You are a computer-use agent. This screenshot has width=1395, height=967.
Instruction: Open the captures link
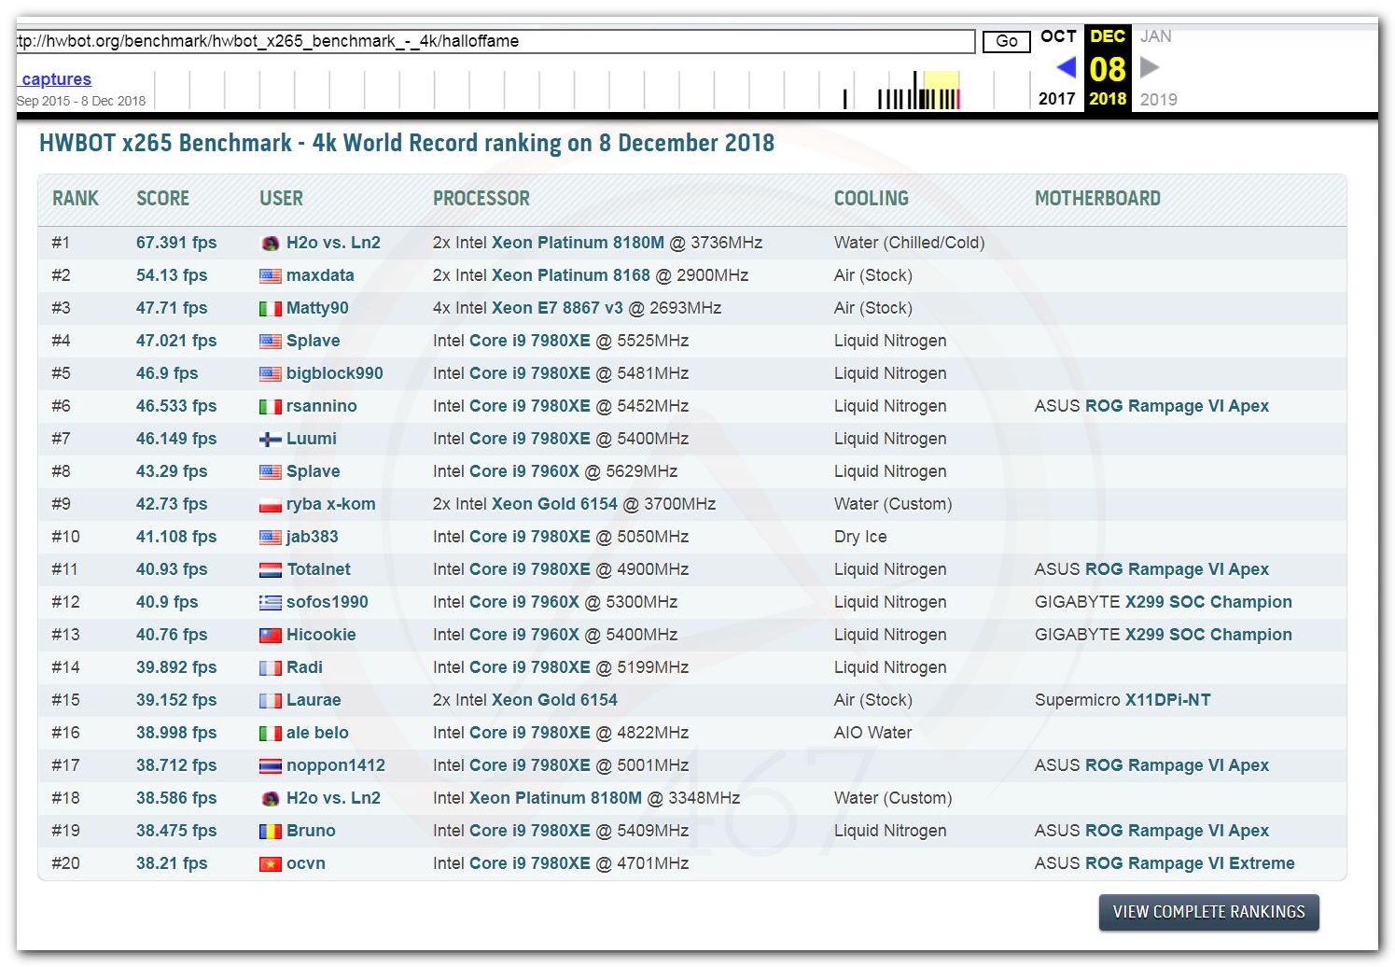pyautogui.click(x=56, y=79)
